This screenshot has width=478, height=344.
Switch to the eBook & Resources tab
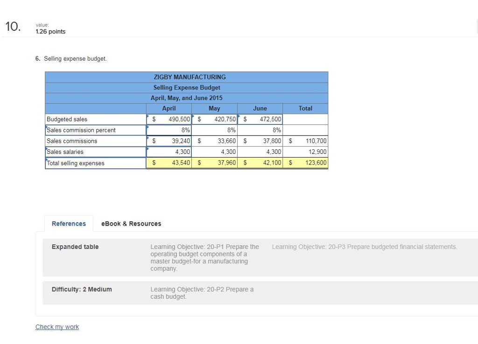131,224
